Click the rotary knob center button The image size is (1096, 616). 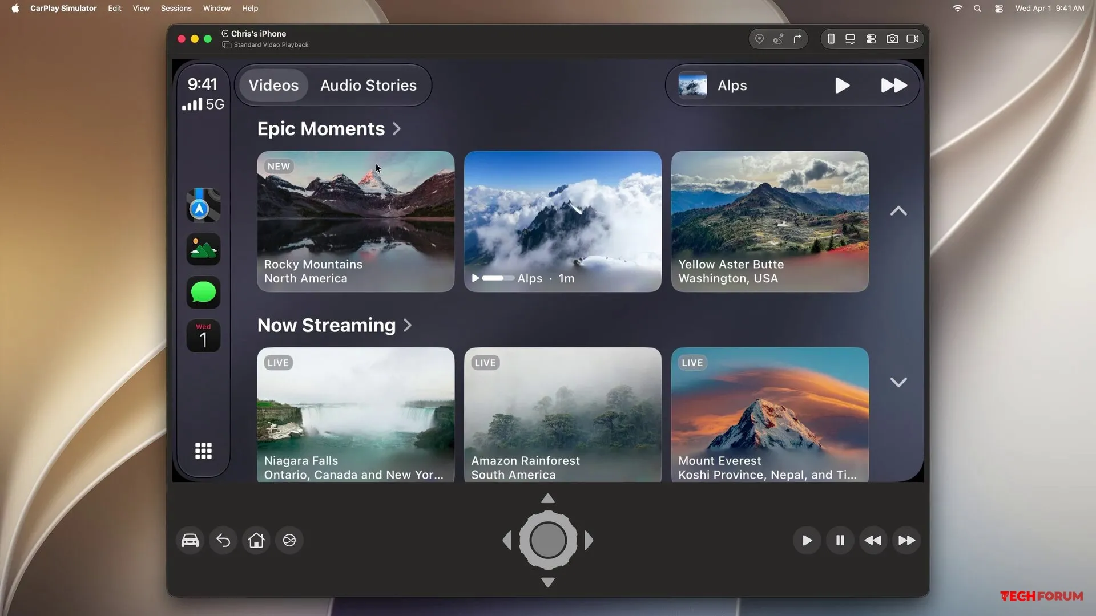pos(548,540)
